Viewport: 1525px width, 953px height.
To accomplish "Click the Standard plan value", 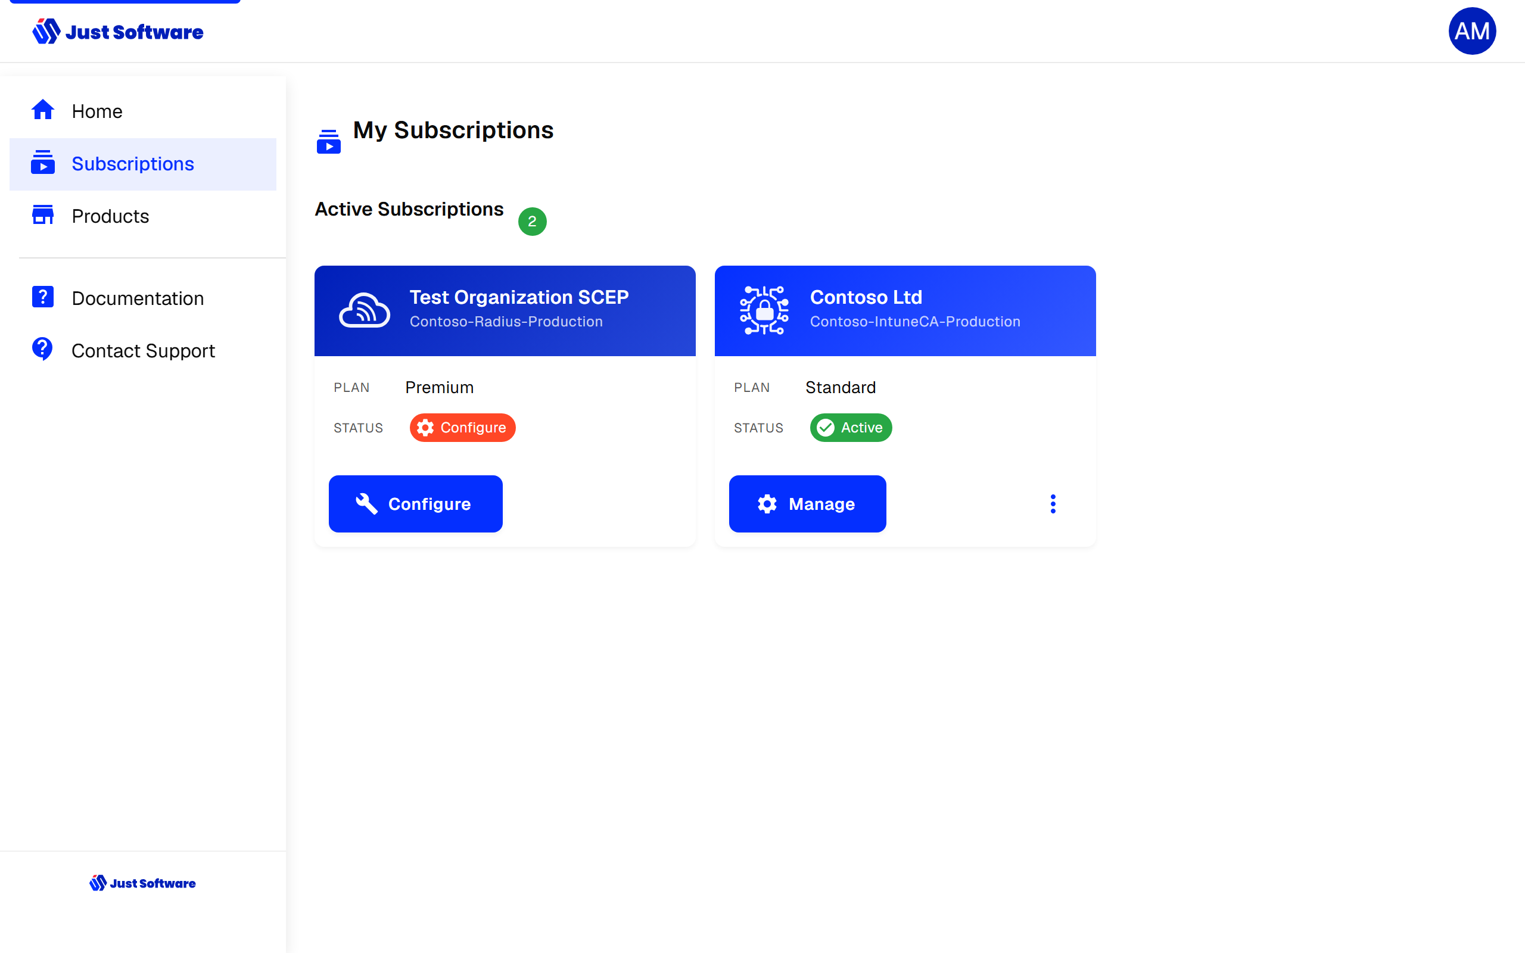I will 840,387.
